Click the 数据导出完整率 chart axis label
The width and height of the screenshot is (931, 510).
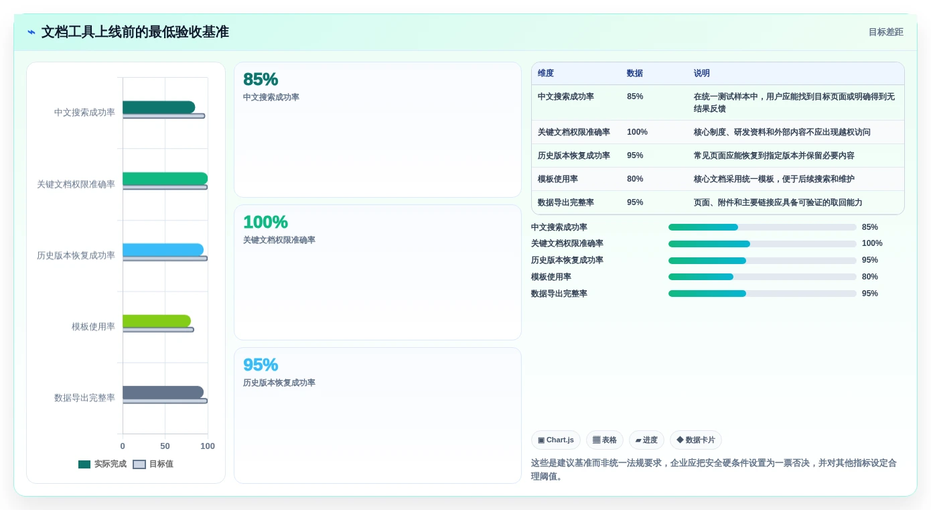(x=84, y=397)
